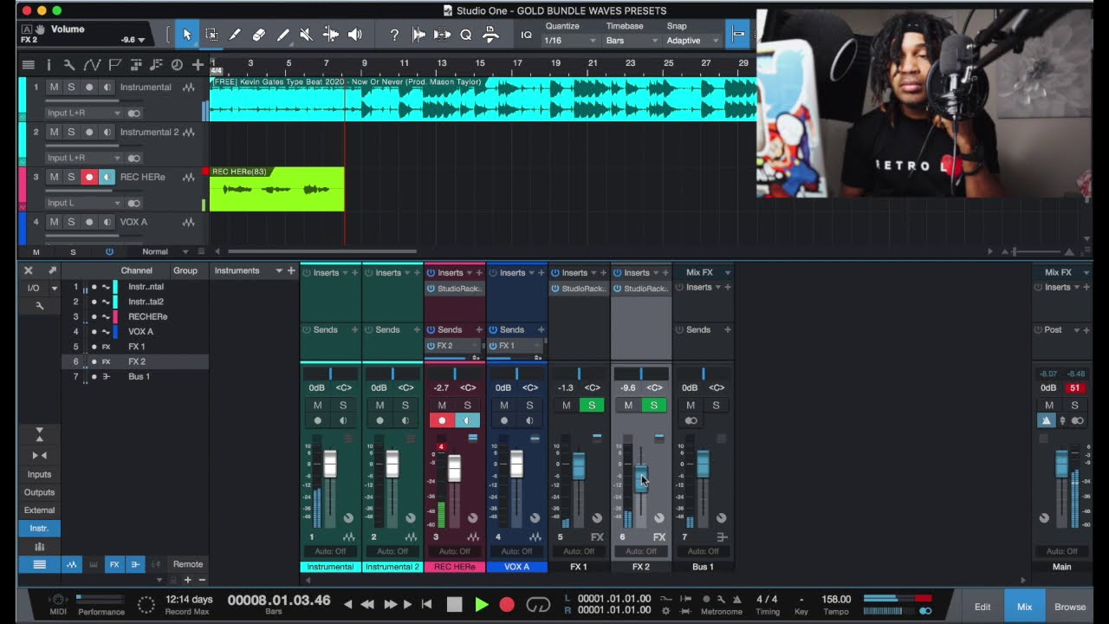Toggle the IQ input quantize button
Image resolution: width=1109 pixels, height=624 pixels.
click(x=526, y=35)
